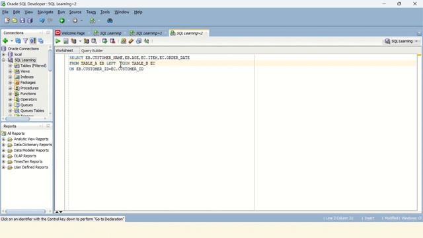This screenshot has width=423, height=238.
Task: Open the Source menu
Action: pyautogui.click(x=75, y=12)
